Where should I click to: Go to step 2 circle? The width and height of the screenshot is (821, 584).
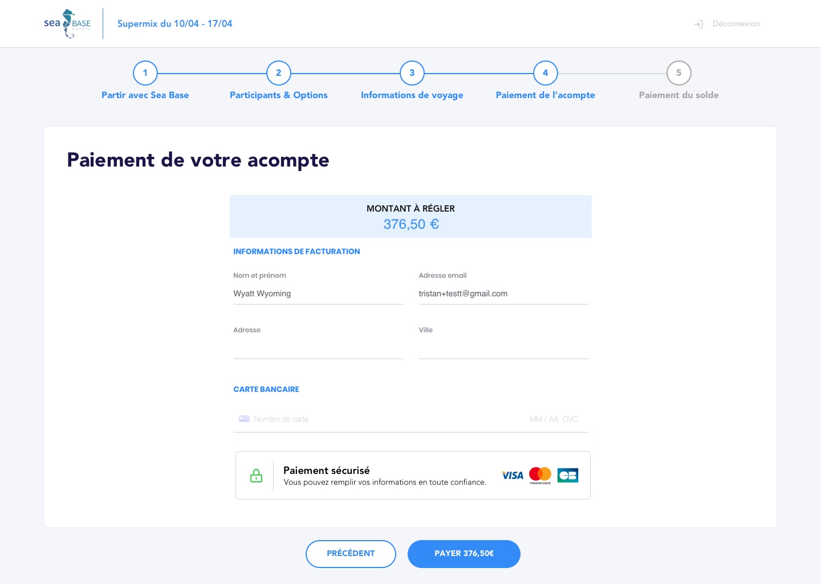pos(279,73)
